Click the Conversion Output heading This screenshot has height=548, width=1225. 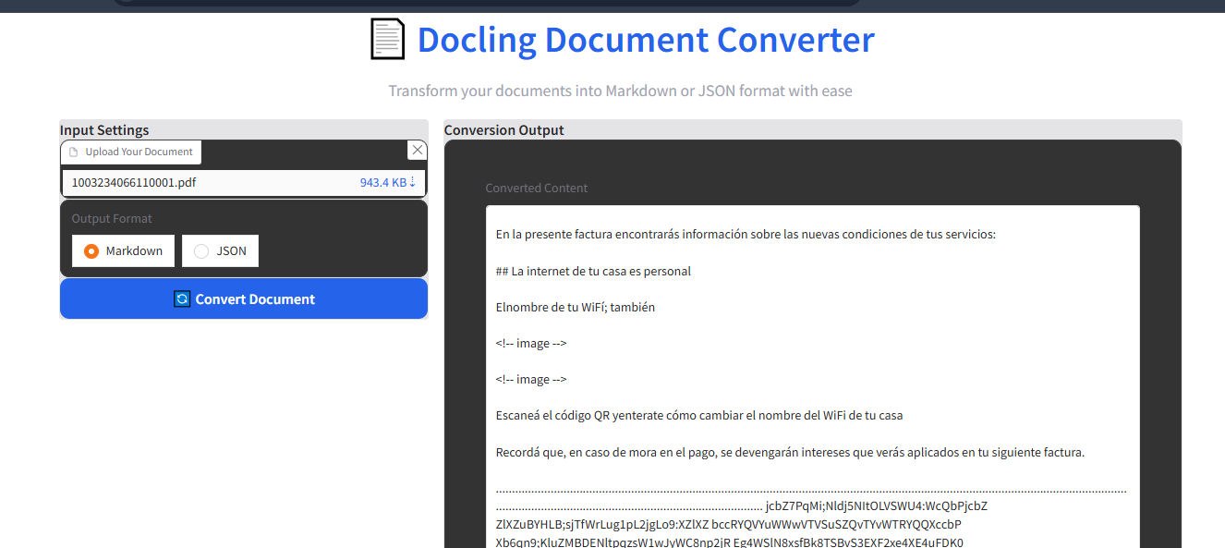503,130
